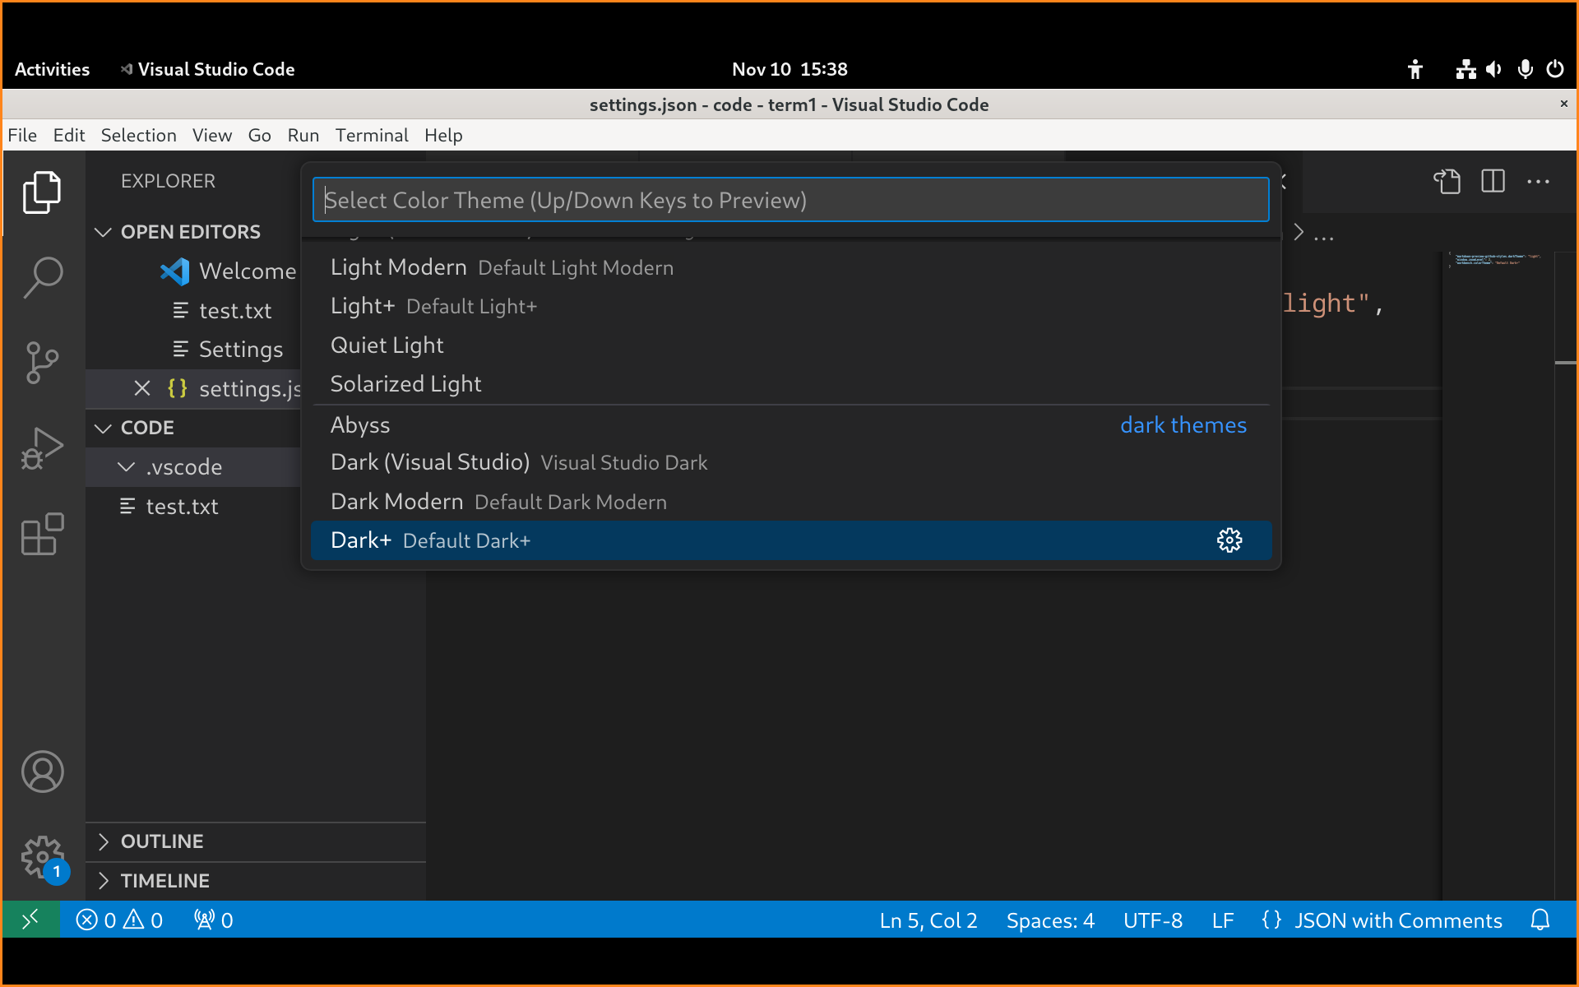This screenshot has height=987, width=1579.
Task: Open the Extensions view
Action: (43, 535)
